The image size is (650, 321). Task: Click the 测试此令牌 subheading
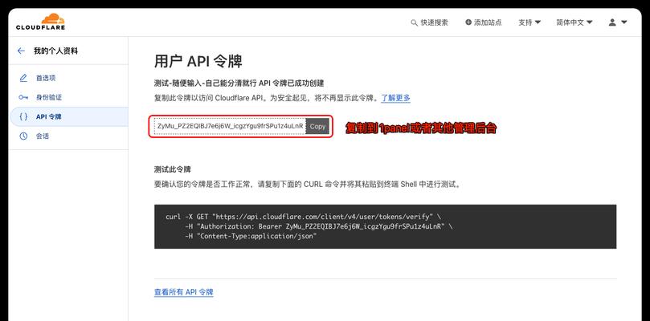[x=173, y=169]
